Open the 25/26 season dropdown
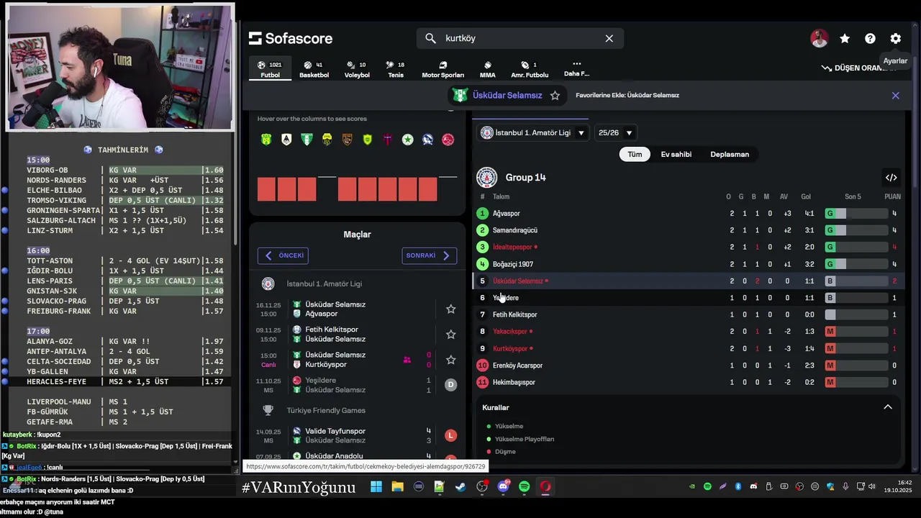921x518 pixels. click(616, 132)
